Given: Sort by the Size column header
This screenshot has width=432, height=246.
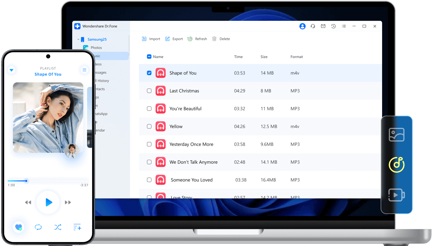Looking at the screenshot, I should coord(264,57).
